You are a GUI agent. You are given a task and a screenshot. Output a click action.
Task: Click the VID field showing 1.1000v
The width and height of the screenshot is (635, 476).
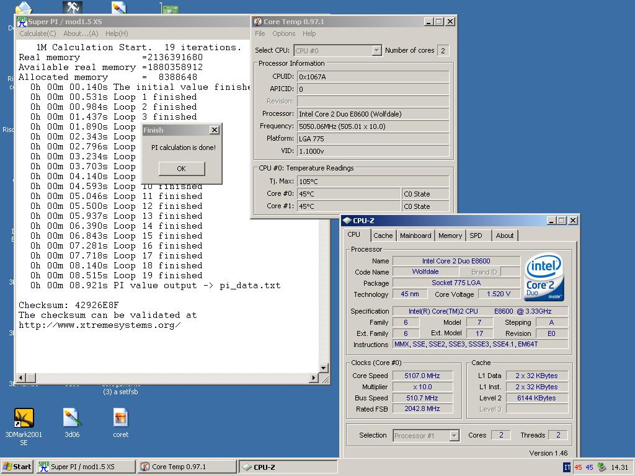pos(373,151)
